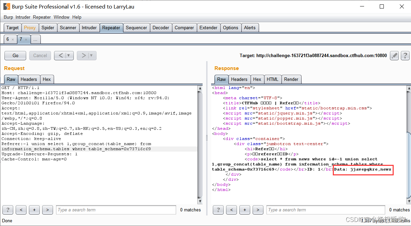Switch to the Intruder tab

(x=89, y=28)
